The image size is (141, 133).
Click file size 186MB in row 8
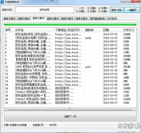click(x=127, y=60)
